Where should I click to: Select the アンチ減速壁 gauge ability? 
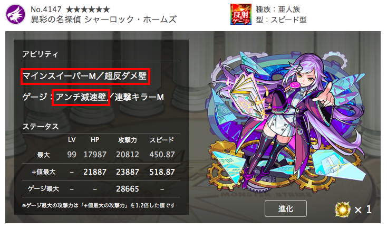(x=81, y=97)
